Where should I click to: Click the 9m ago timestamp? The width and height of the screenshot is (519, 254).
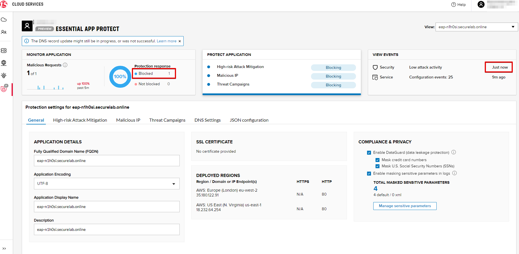coord(499,77)
